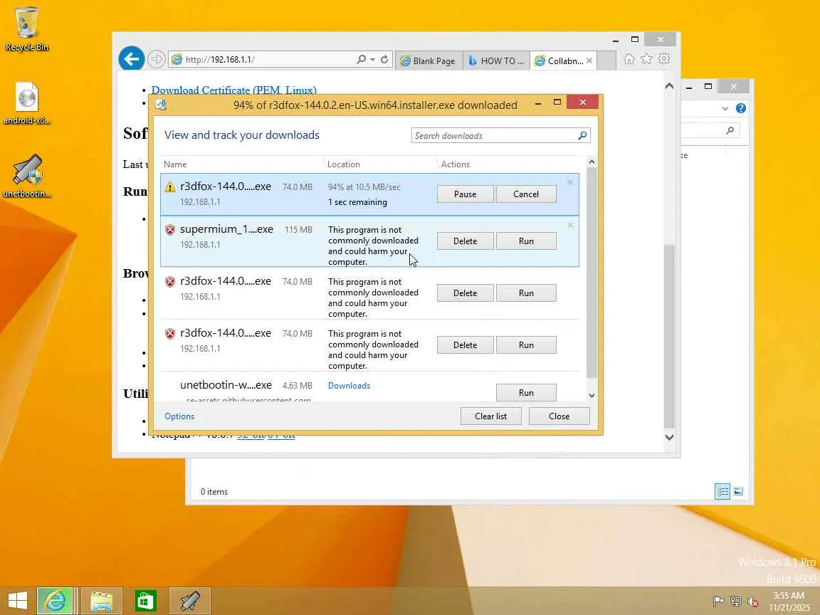Image resolution: width=820 pixels, height=615 pixels.
Task: Select the Collabn... tab
Action: [x=559, y=61]
